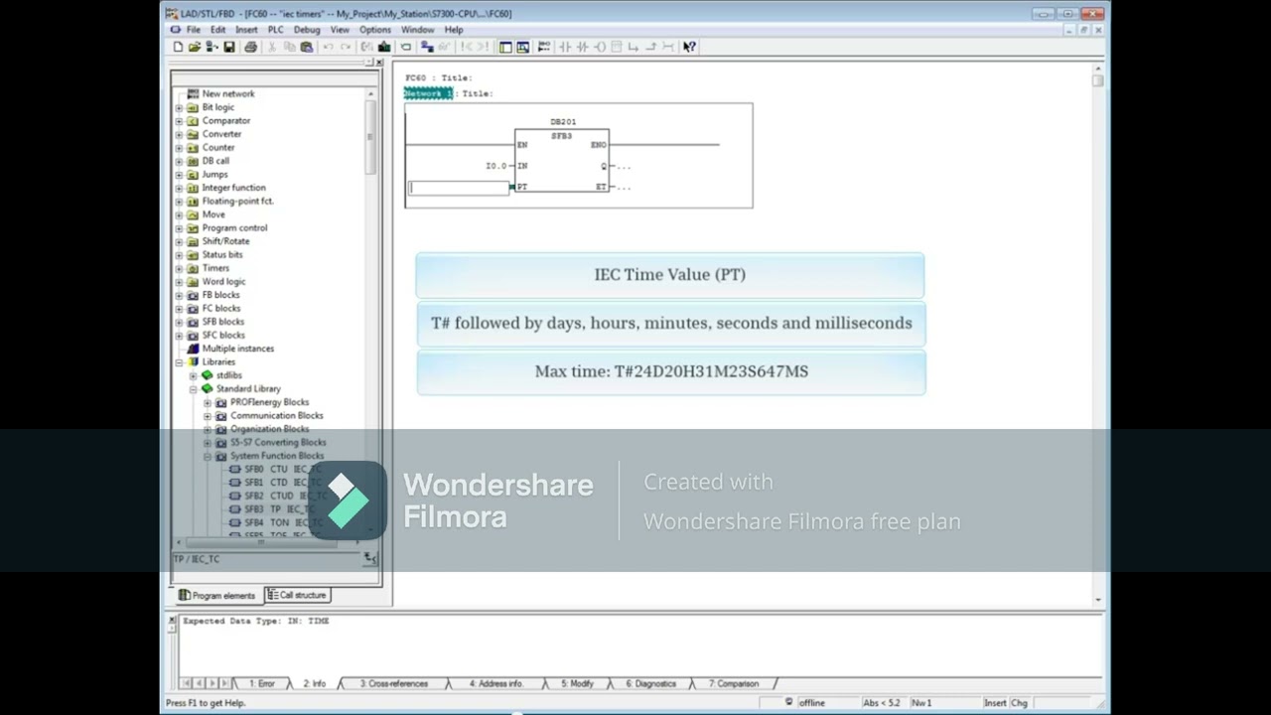
Task: Open the 4: Address info tab
Action: 495,683
